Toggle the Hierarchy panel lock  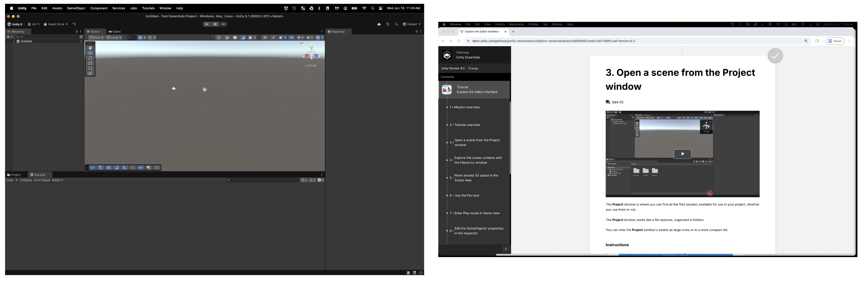(77, 31)
